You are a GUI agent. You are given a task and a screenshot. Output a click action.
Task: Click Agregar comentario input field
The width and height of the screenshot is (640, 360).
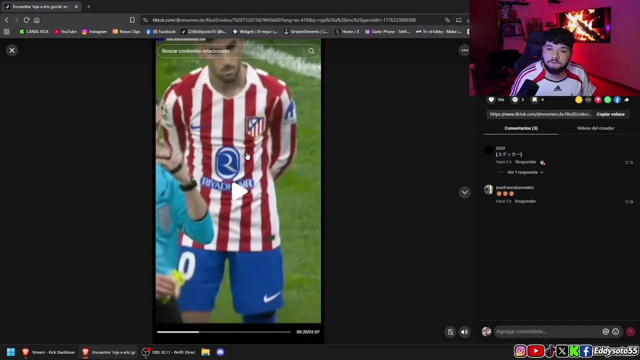click(x=547, y=331)
